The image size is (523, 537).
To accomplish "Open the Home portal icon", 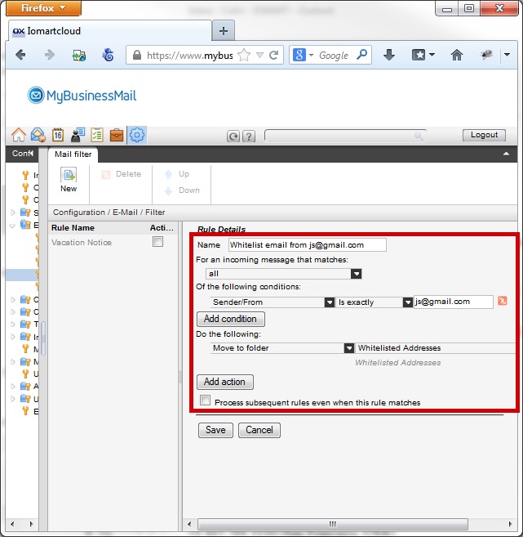I will tap(18, 136).
